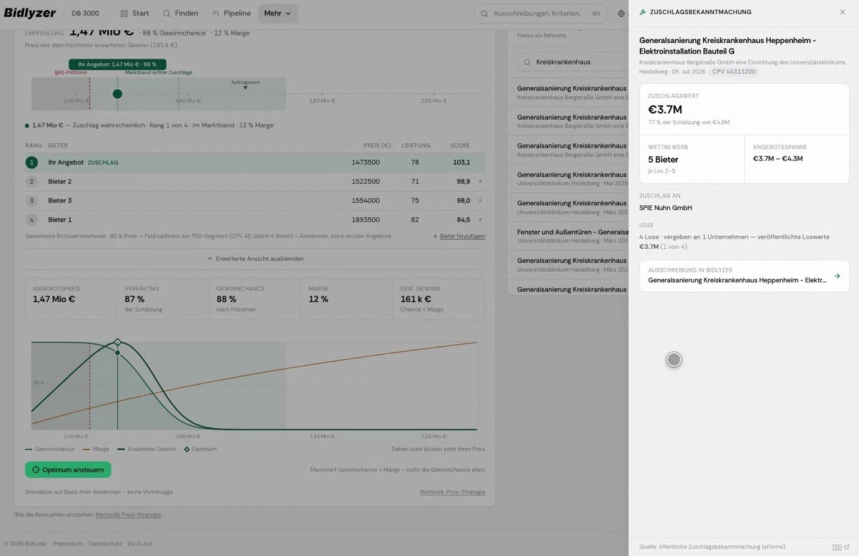Viewport: 859px width, 556px height.
Task: Click the price value 1522500
Action: pyautogui.click(x=366, y=181)
